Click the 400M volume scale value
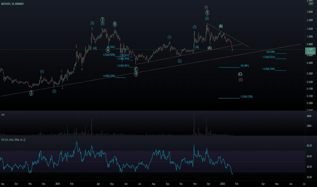The width and height of the screenshot is (317, 187). [x=309, y=116]
